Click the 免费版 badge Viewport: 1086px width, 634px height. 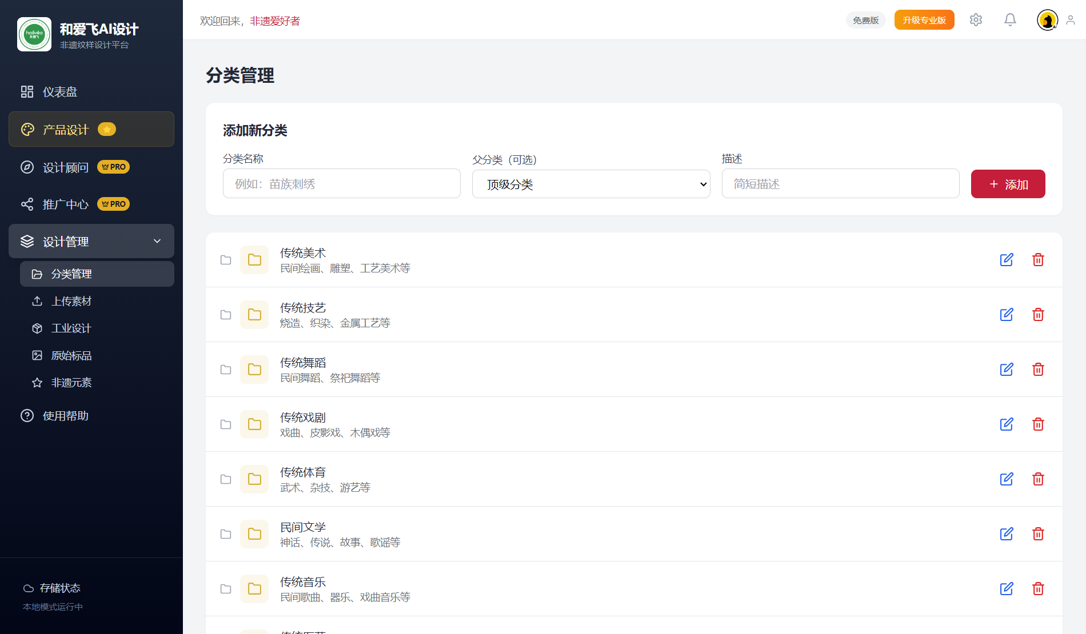click(x=865, y=20)
